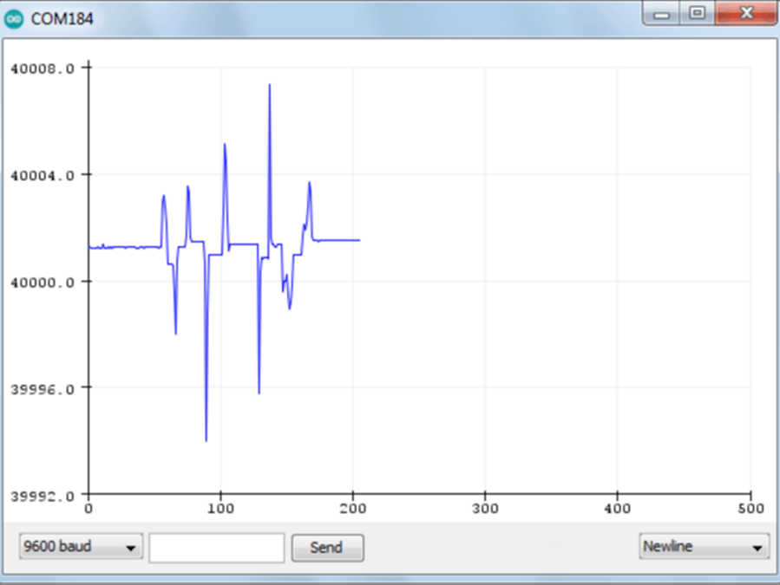Focus the serial message input field
This screenshot has width=780, height=585.
tap(217, 548)
